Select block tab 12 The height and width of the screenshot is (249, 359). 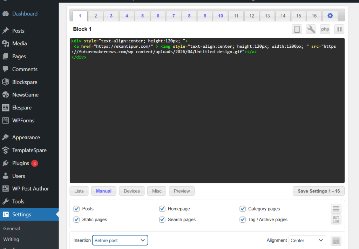252,16
